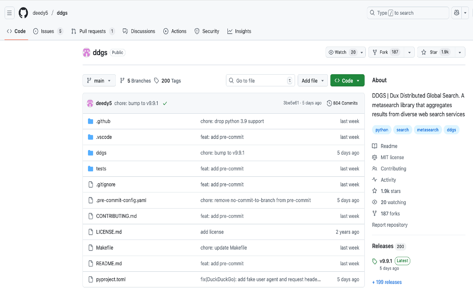Open the Add file dropdown
This screenshot has height=291, width=473.
(x=312, y=81)
